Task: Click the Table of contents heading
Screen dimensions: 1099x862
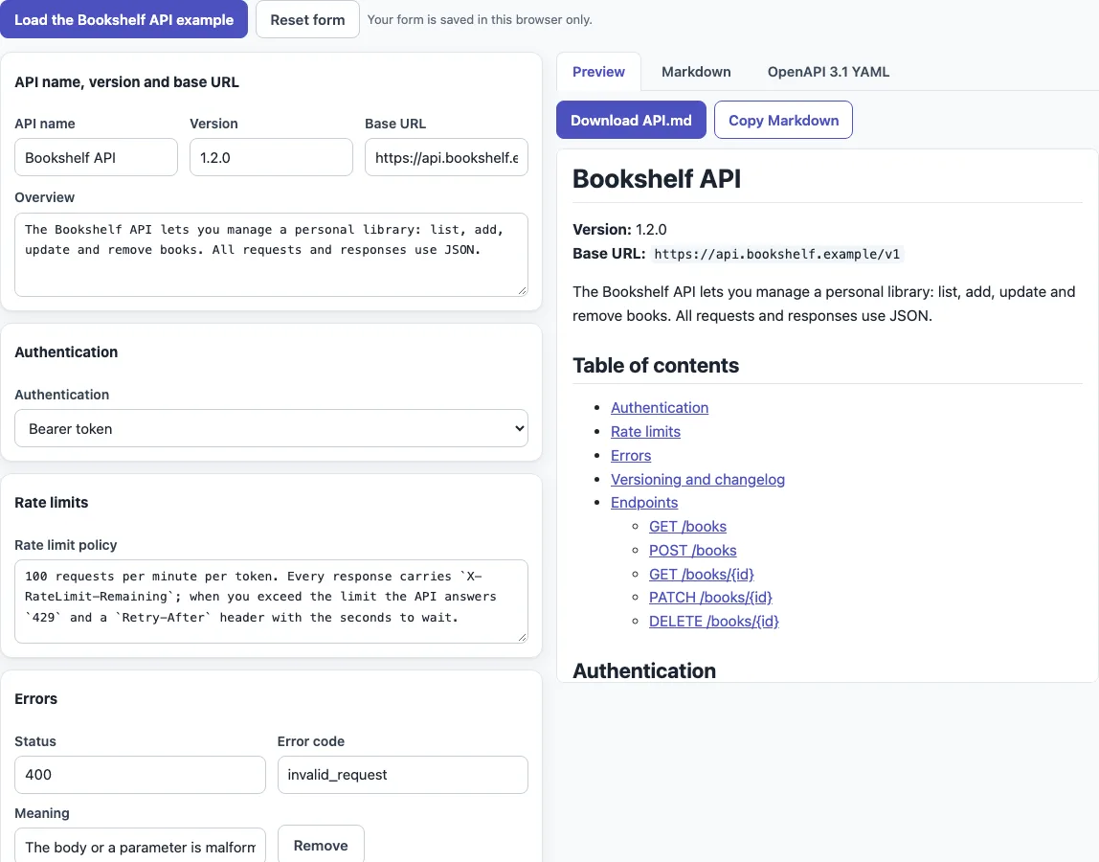Action: pos(656,366)
